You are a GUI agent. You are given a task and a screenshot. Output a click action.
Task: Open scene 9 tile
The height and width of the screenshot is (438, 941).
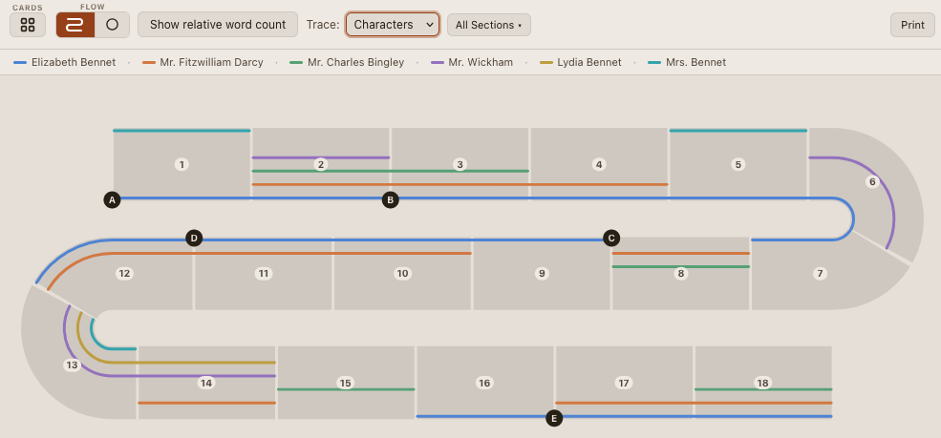(542, 274)
